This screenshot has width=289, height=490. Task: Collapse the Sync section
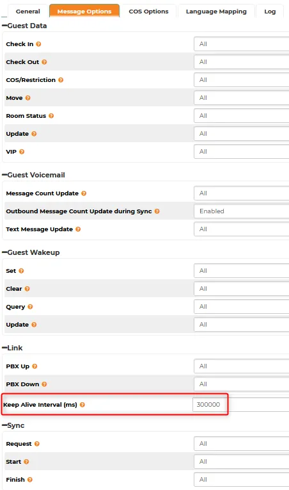tap(4, 425)
